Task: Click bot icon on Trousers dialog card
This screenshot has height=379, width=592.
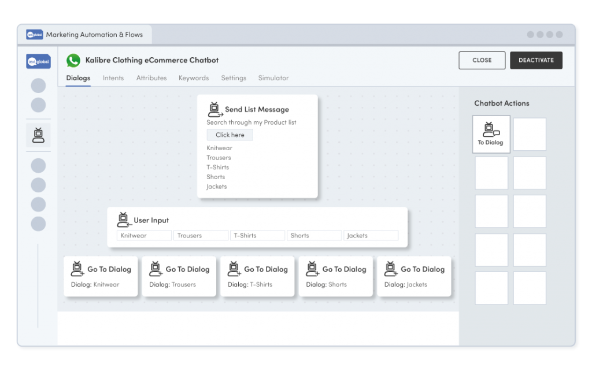Action: 156,269
